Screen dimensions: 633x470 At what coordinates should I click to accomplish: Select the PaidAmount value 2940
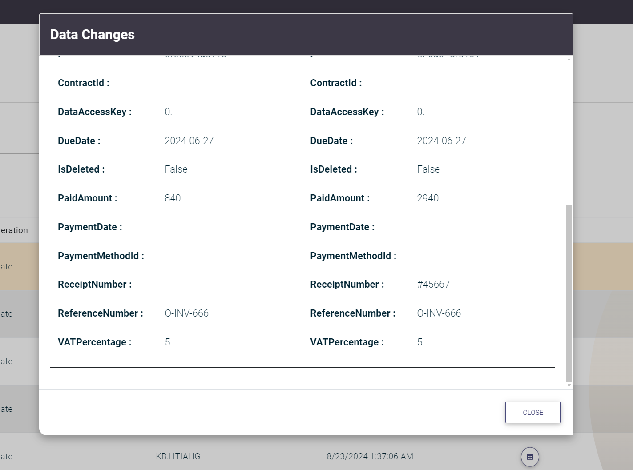[427, 198]
